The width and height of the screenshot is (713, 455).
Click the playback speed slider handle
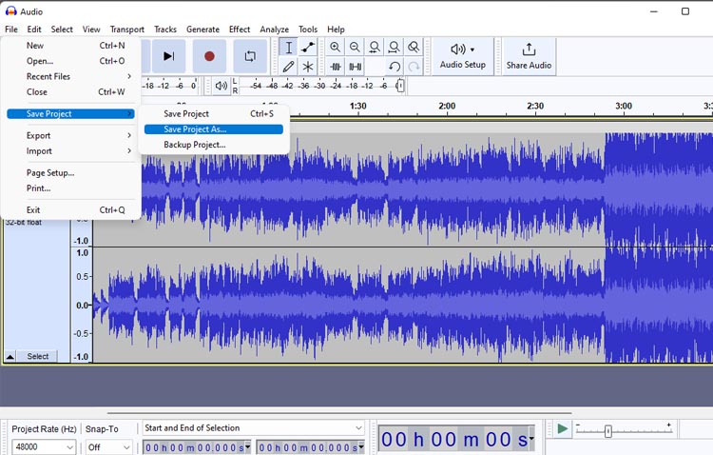pyautogui.click(x=608, y=430)
